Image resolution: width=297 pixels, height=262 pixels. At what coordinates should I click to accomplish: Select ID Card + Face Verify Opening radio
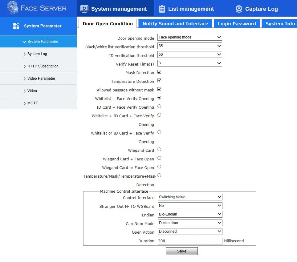click(x=159, y=107)
